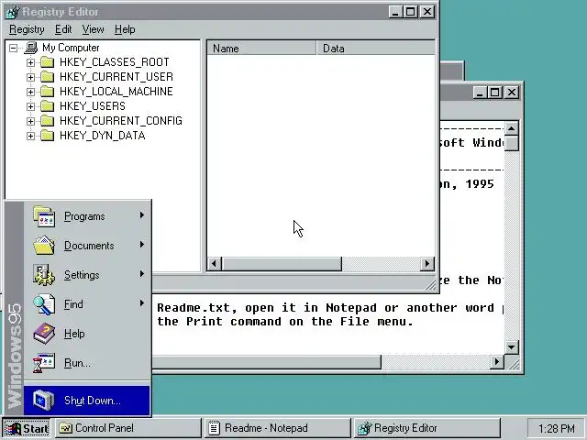Maximize the Registry Editor window
The width and height of the screenshot is (587, 440).
click(411, 12)
